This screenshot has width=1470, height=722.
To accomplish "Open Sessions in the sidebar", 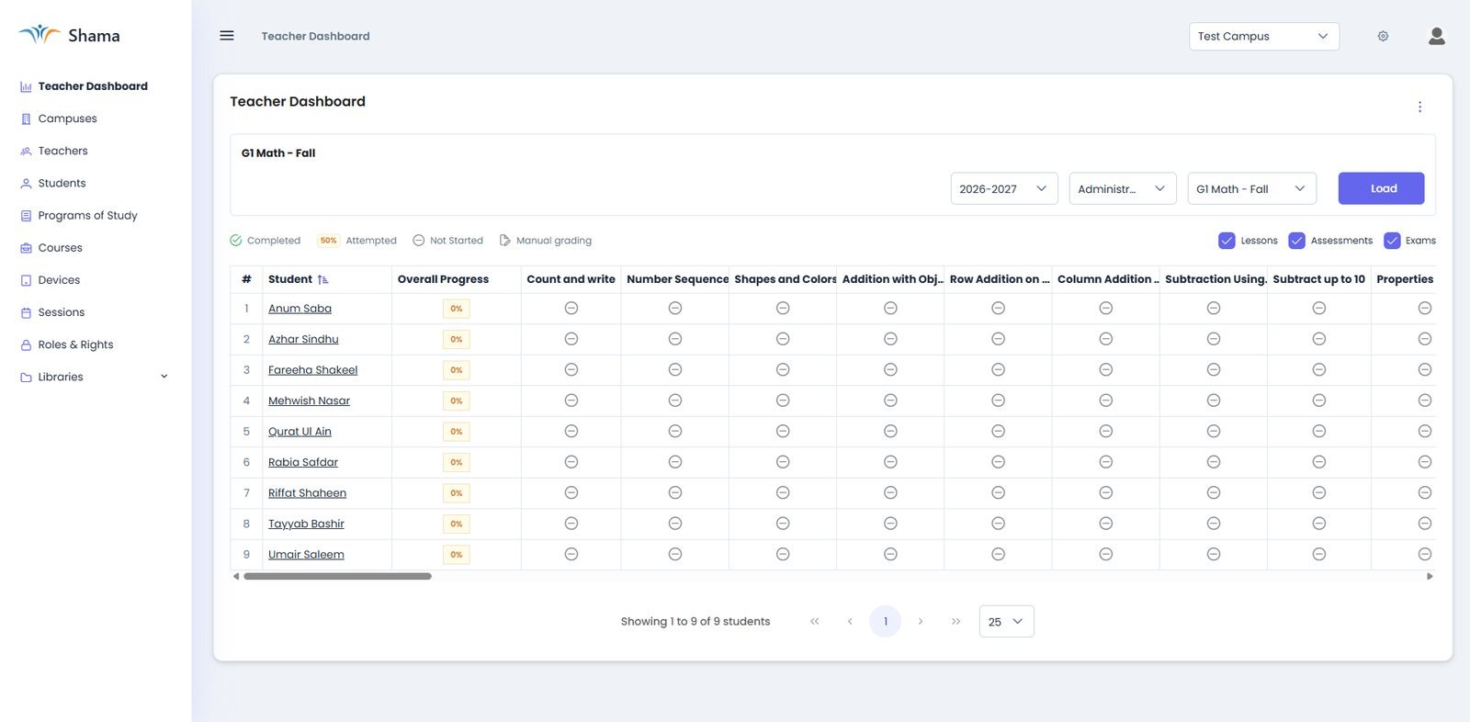I will pos(61,312).
